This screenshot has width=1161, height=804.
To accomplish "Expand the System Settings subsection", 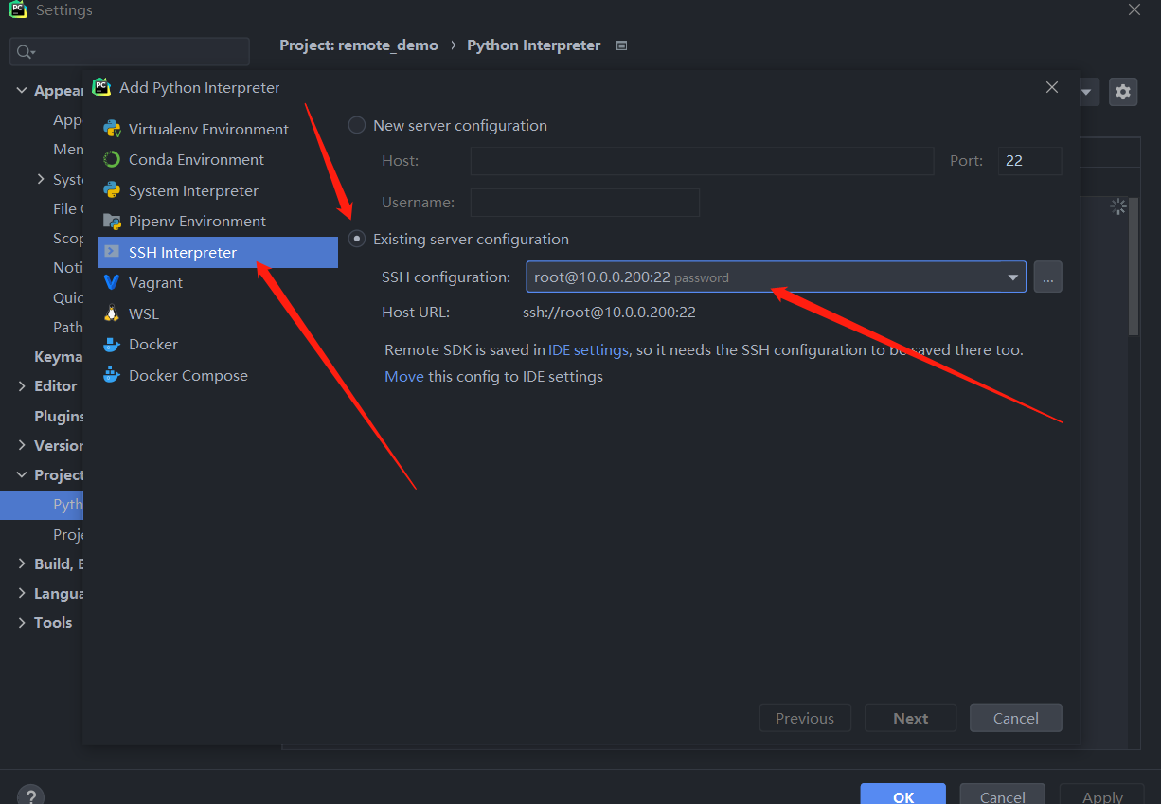I will pyautogui.click(x=41, y=179).
